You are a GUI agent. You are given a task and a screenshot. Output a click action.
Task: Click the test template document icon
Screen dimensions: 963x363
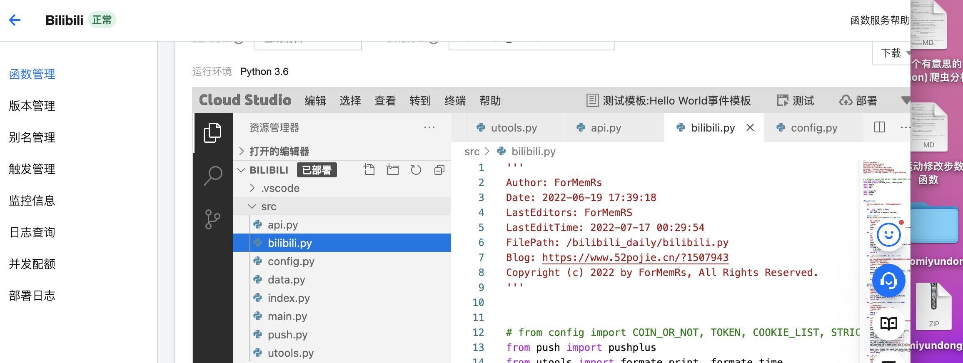pyautogui.click(x=592, y=100)
